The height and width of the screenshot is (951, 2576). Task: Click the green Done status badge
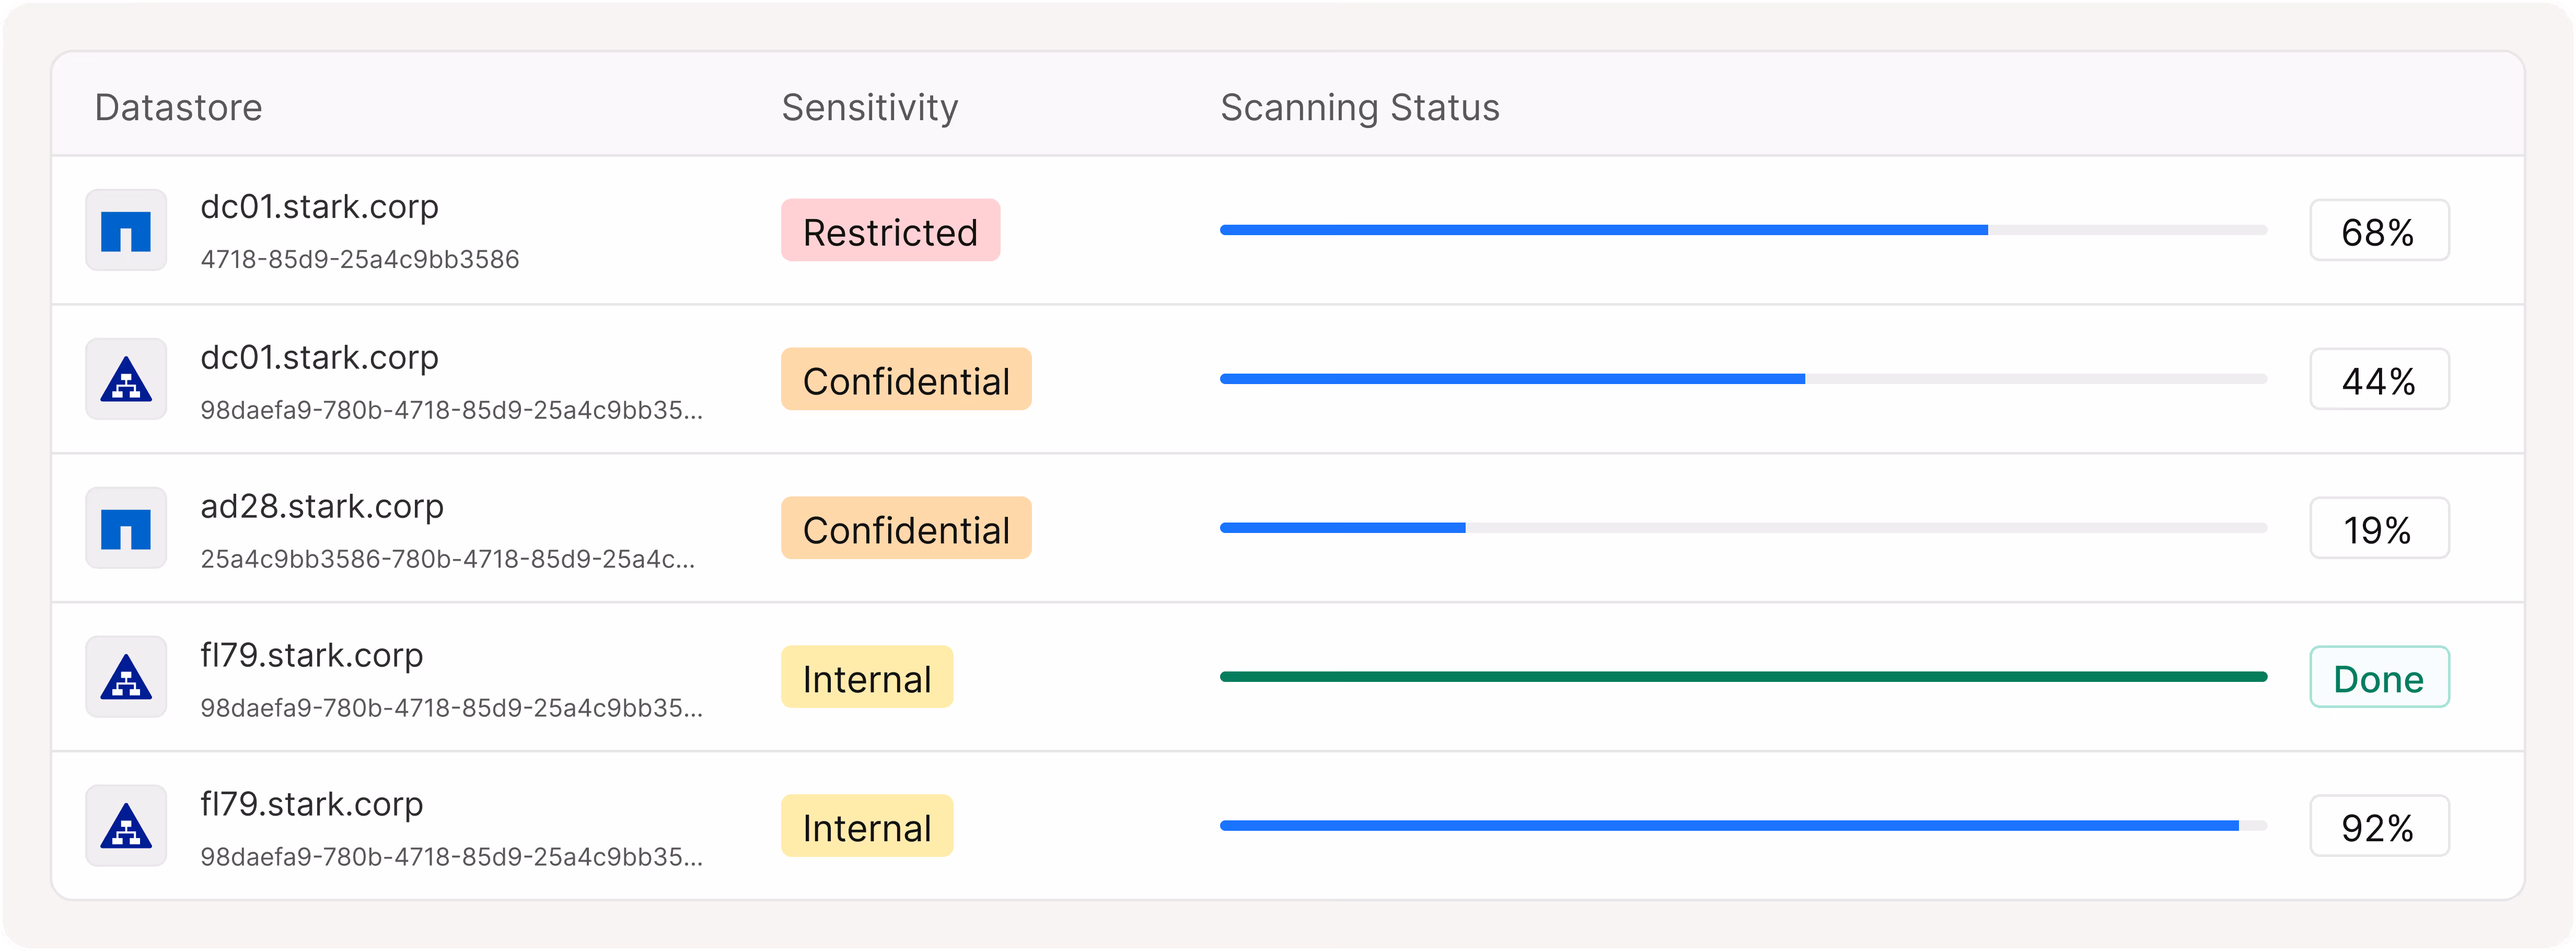click(2379, 677)
